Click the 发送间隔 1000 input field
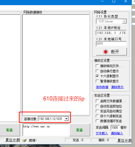 (115, 128)
